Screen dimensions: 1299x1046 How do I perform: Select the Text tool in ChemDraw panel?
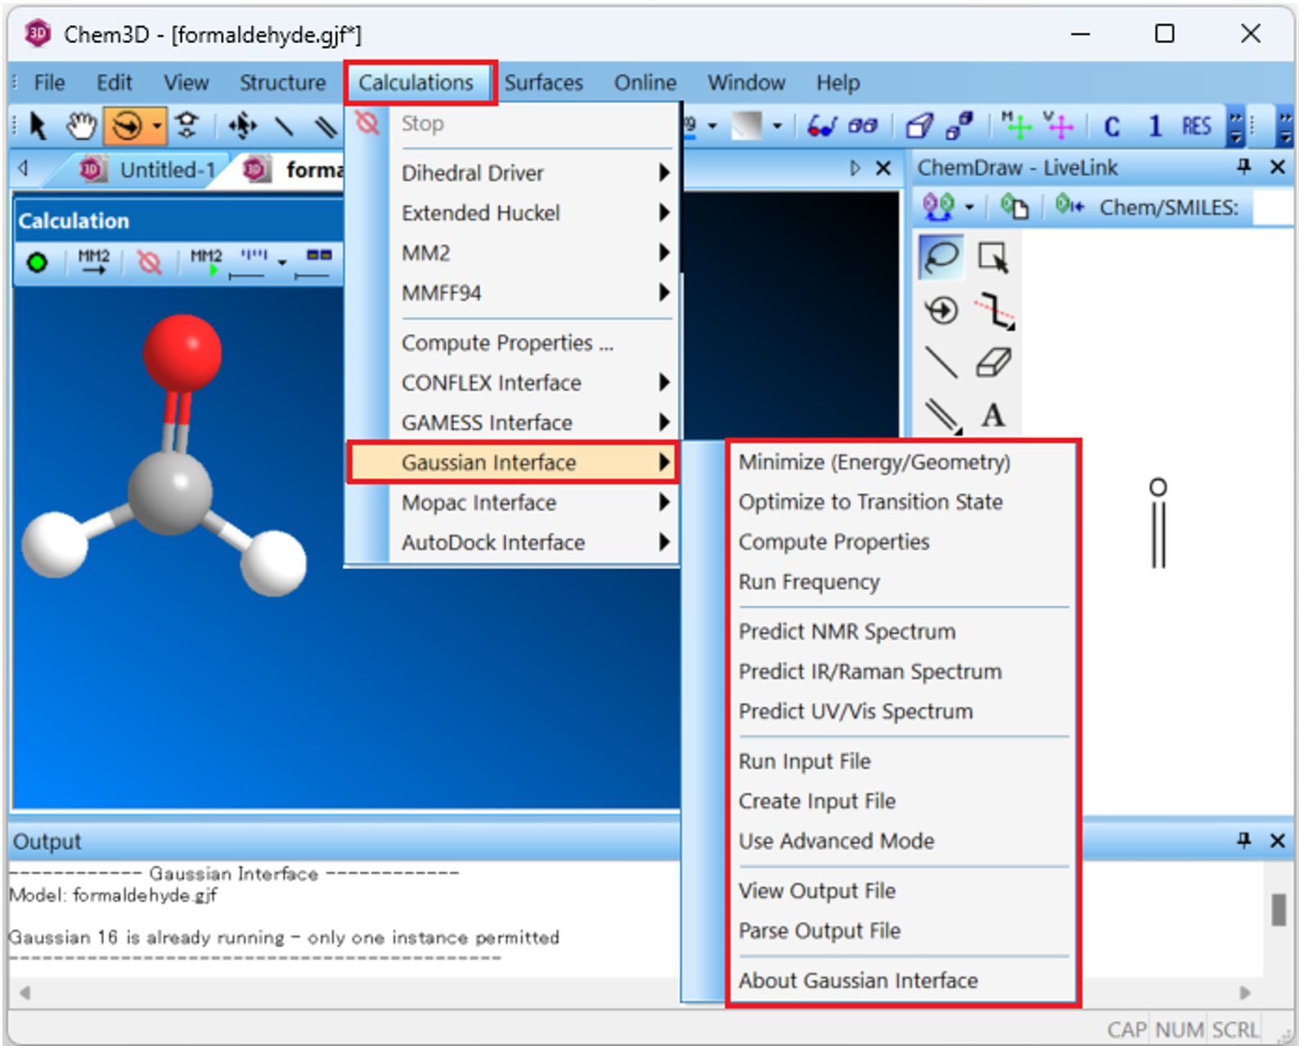click(x=993, y=415)
